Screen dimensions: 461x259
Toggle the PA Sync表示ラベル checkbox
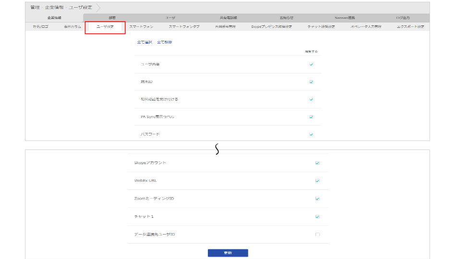click(311, 117)
